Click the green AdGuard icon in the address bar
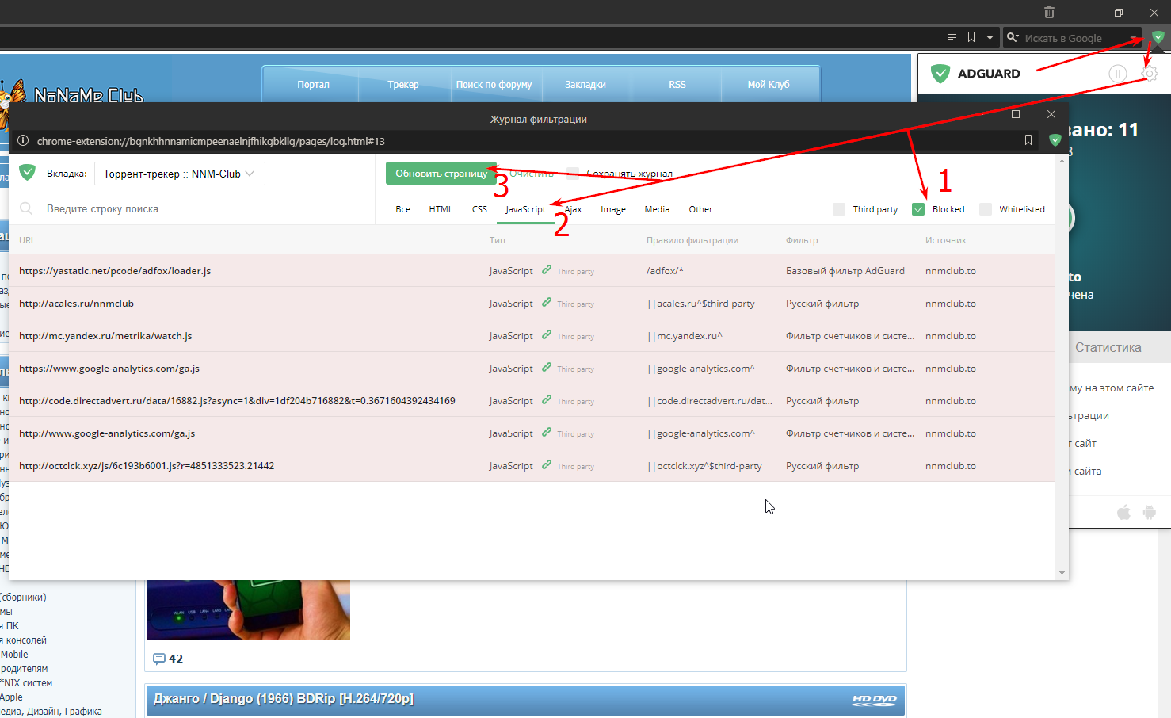This screenshot has width=1171, height=718. click(1054, 140)
